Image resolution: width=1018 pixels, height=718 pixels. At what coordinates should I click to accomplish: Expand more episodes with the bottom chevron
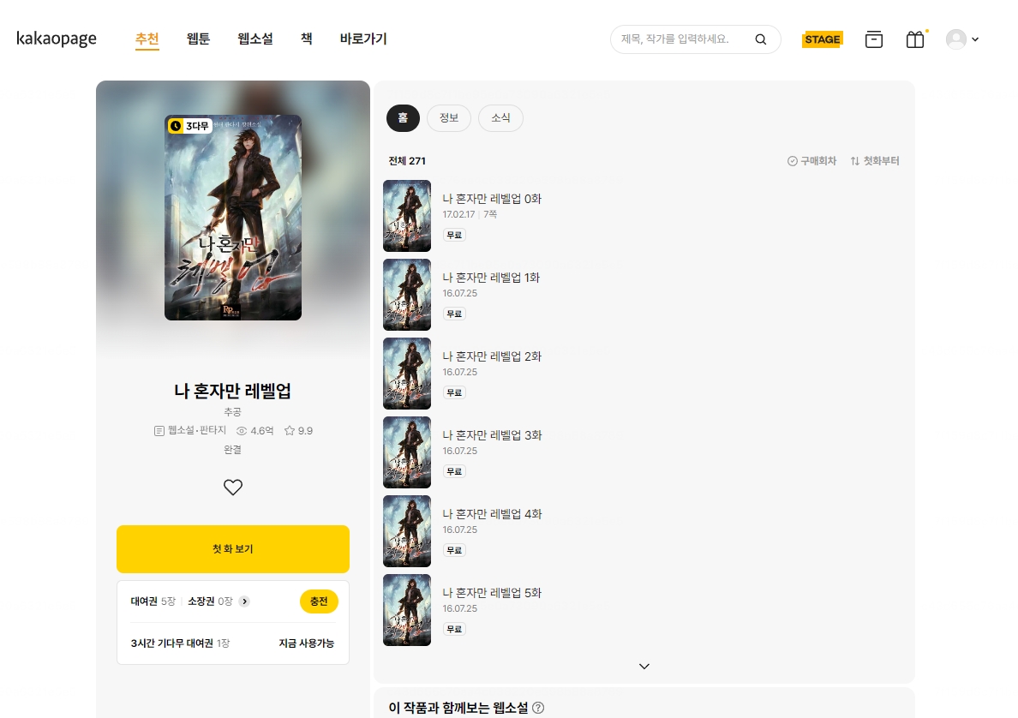(643, 666)
